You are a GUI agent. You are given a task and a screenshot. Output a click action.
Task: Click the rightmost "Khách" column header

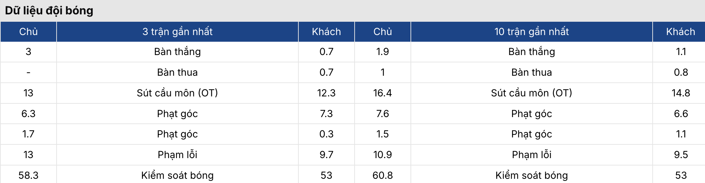point(680,32)
